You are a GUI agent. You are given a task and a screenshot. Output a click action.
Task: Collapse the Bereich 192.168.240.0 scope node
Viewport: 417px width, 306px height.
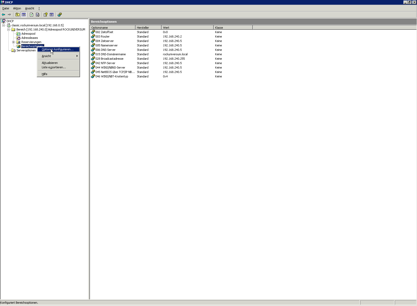[8, 29]
